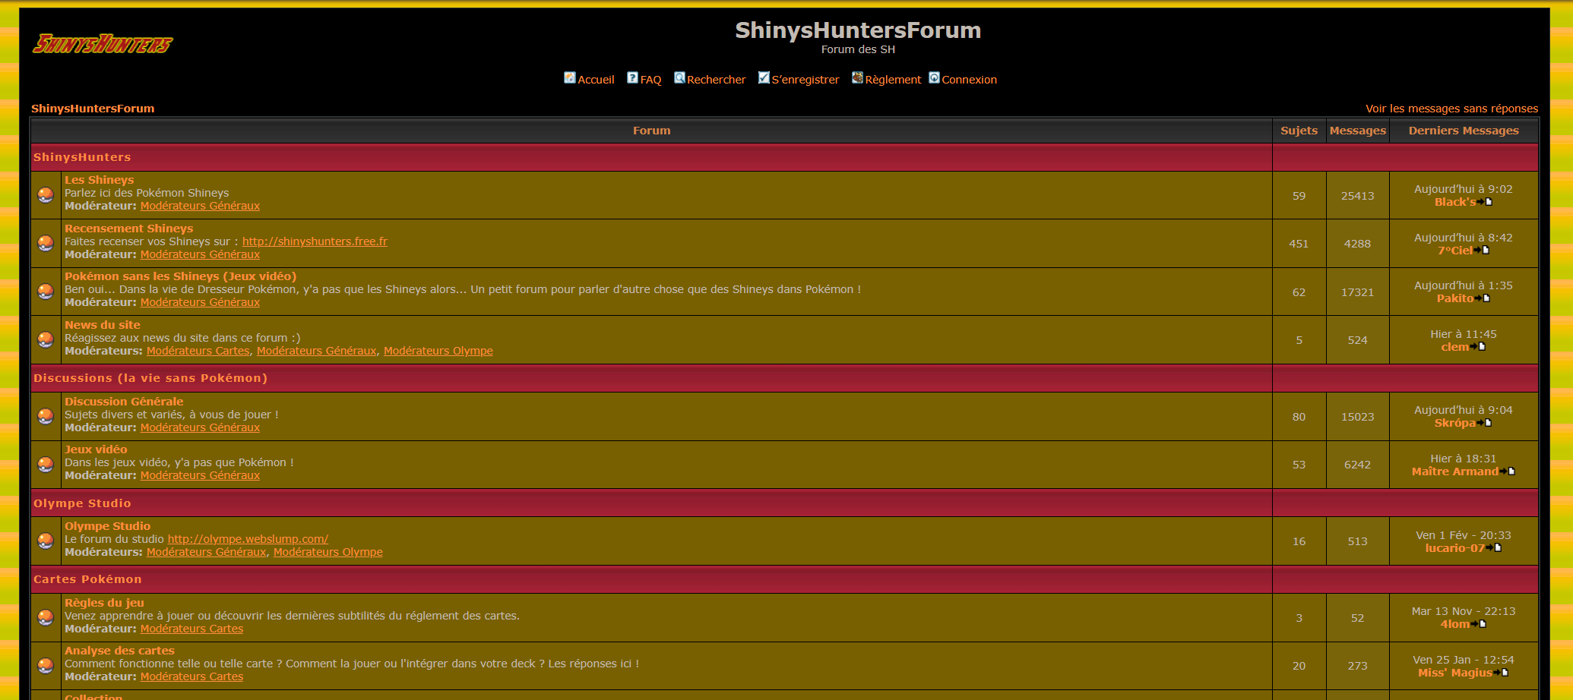The height and width of the screenshot is (700, 1573).
Task: Click Modérateurs Cartes in News du site row
Action: click(198, 351)
